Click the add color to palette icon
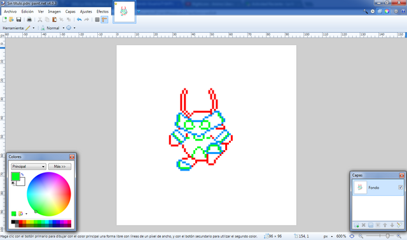This screenshot has width=407, height=240. point(14,213)
